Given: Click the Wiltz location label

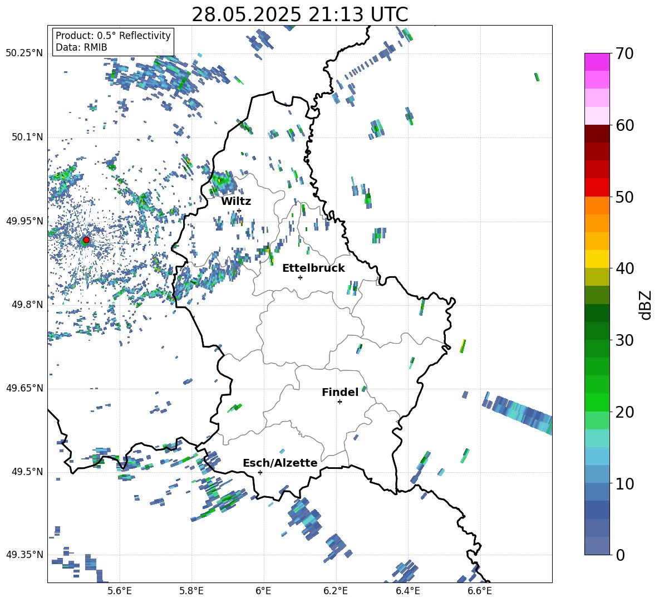Looking at the screenshot, I should click(236, 202).
